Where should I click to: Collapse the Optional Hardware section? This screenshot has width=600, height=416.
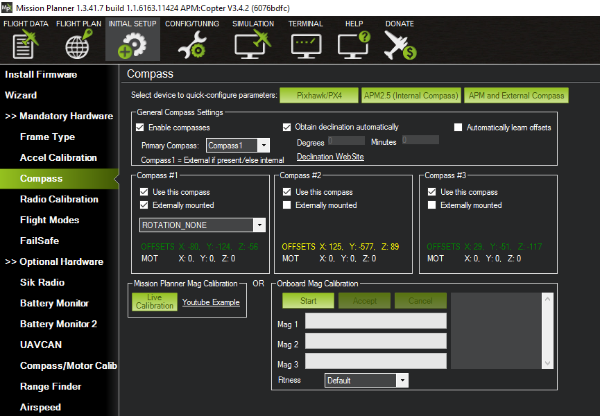pos(54,261)
